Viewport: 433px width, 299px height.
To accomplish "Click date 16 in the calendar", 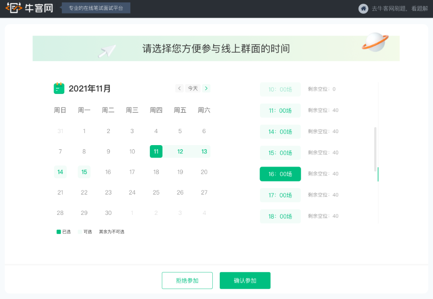I will click(x=108, y=172).
